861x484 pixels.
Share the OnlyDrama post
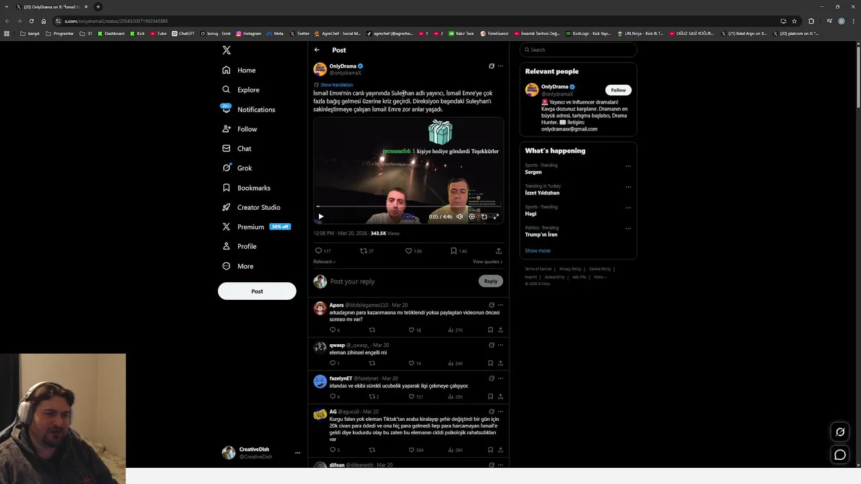[x=498, y=251]
